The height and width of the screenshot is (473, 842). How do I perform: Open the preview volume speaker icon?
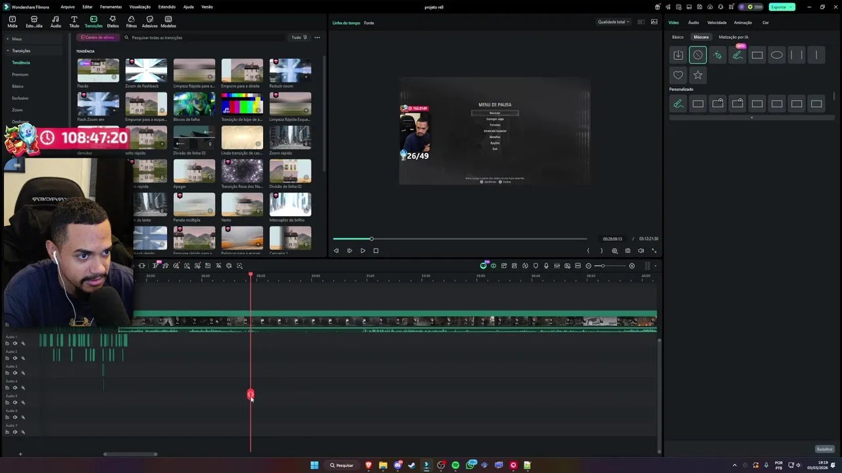click(641, 250)
